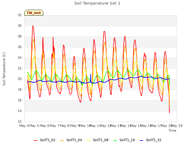The image size is (195, 146).
Task: Click the 32 y-axis tick label
Action: [x=19, y=15]
